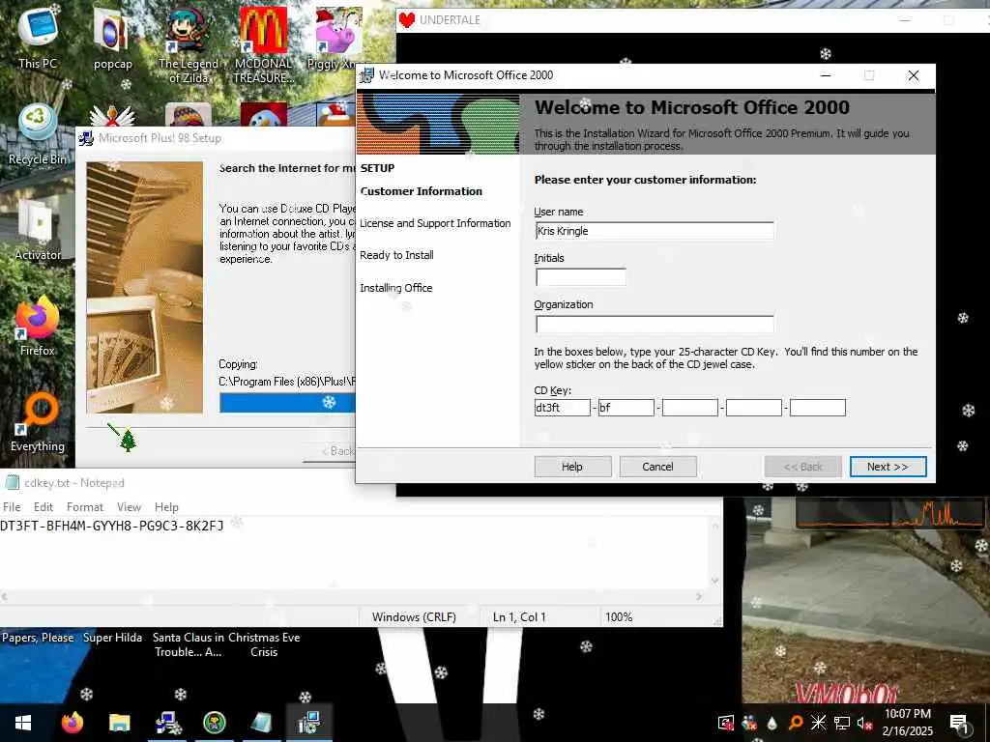Click Ready to Install step
990x742 pixels.
tap(396, 255)
